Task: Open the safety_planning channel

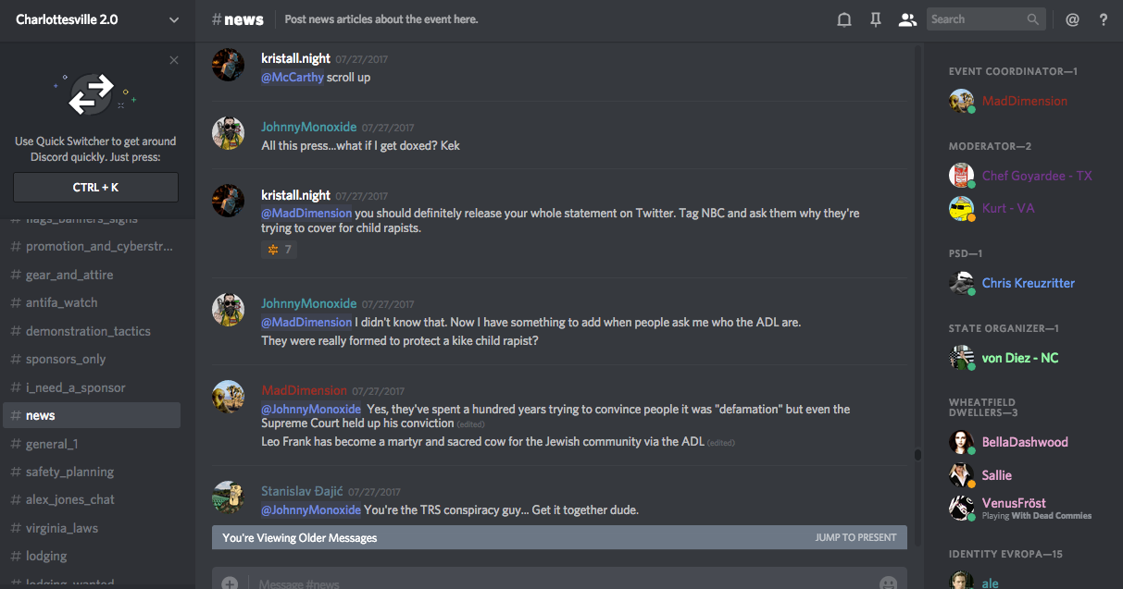Action: (69, 472)
